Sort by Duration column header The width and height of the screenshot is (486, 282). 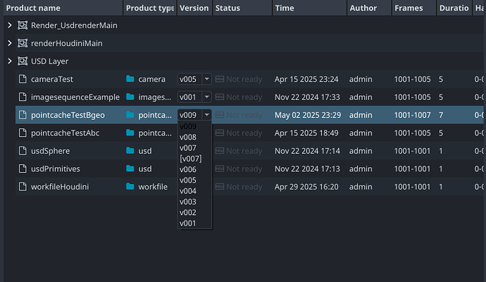(x=454, y=8)
